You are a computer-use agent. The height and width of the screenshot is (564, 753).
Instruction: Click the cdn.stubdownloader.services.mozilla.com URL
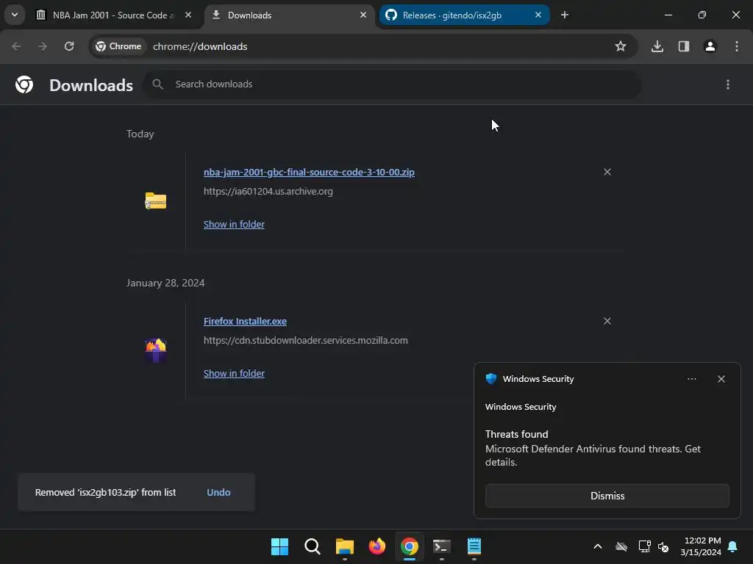(305, 341)
